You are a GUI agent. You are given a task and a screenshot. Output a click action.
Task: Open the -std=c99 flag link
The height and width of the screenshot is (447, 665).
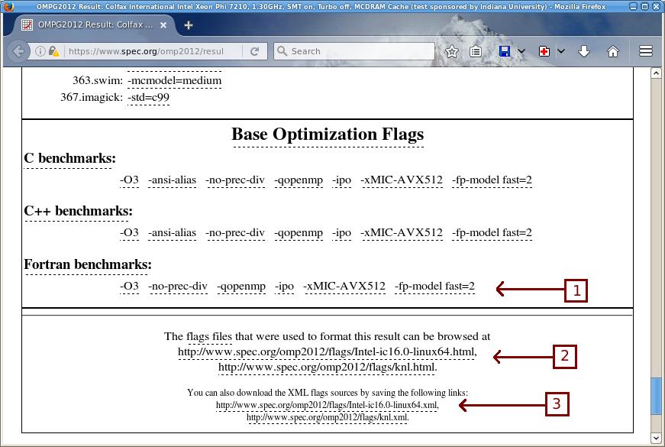[150, 98]
